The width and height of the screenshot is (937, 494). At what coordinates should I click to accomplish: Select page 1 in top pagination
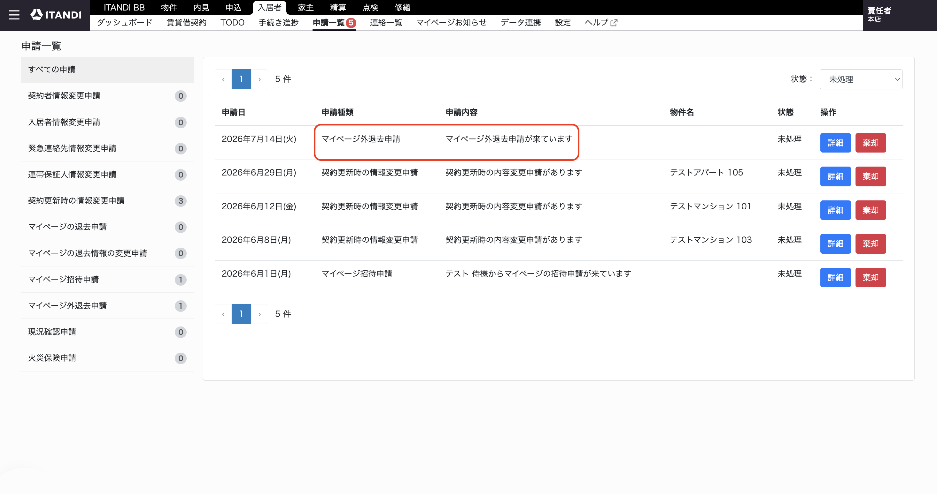(x=241, y=79)
